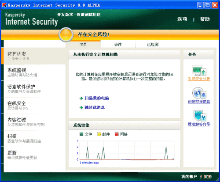
Task: Click '1 minutes ago' graph label
Action: coord(89,163)
